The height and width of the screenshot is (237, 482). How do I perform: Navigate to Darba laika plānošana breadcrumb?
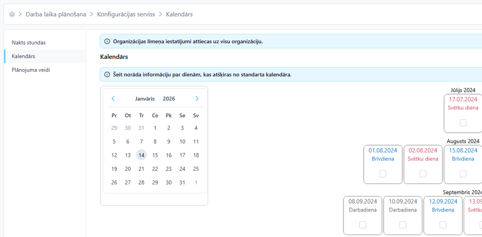(56, 14)
